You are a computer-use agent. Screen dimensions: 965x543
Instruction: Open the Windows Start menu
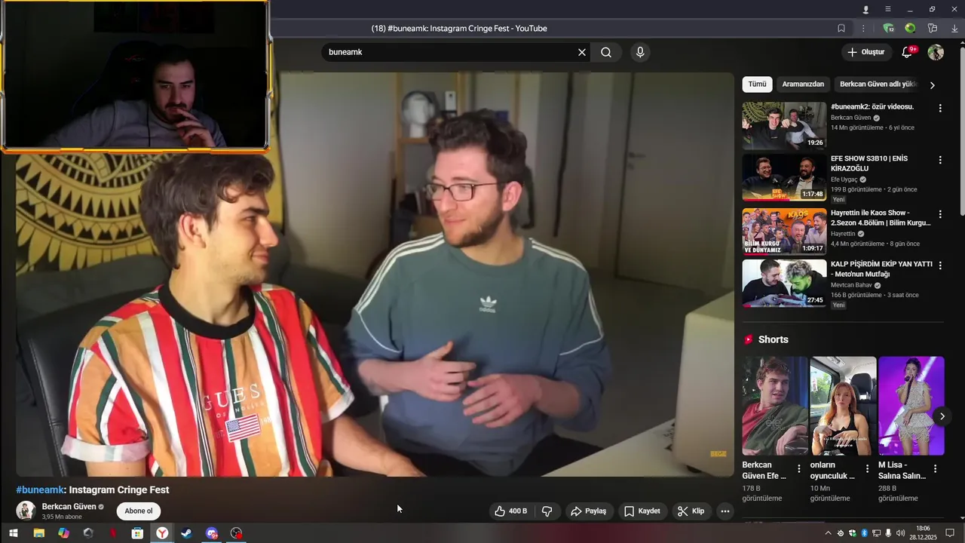(13, 533)
